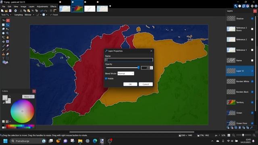Click the Print toolbar icon
Screen dimensions: 258x145
(15, 11)
